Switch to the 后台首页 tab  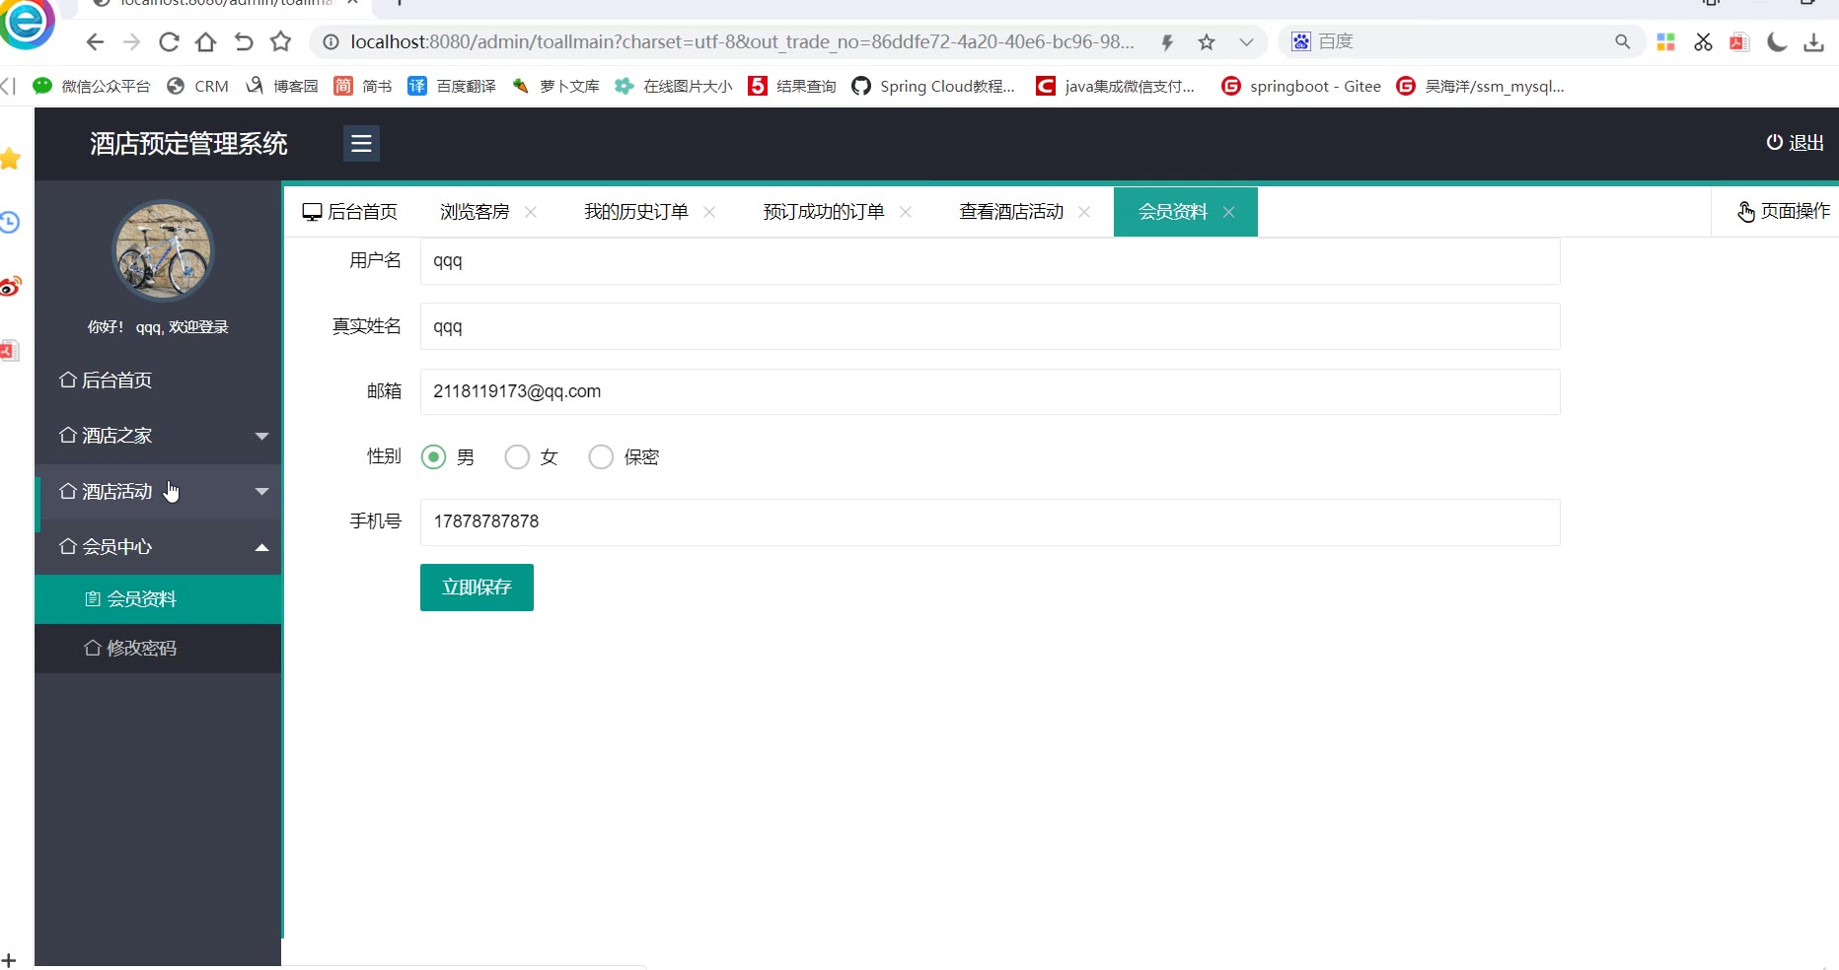(x=350, y=212)
